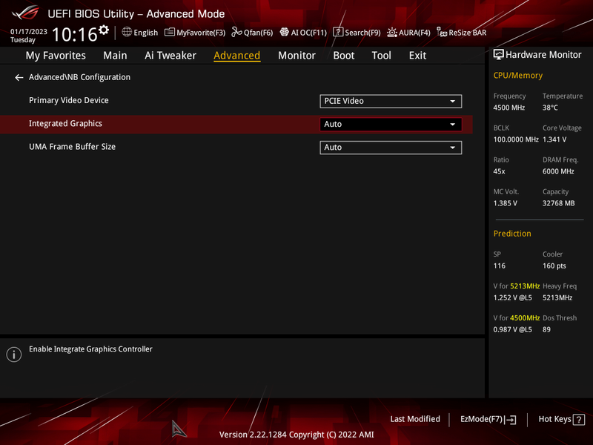593x445 pixels.
Task: Click the Hot Keys question mark icon
Action: [579, 420]
